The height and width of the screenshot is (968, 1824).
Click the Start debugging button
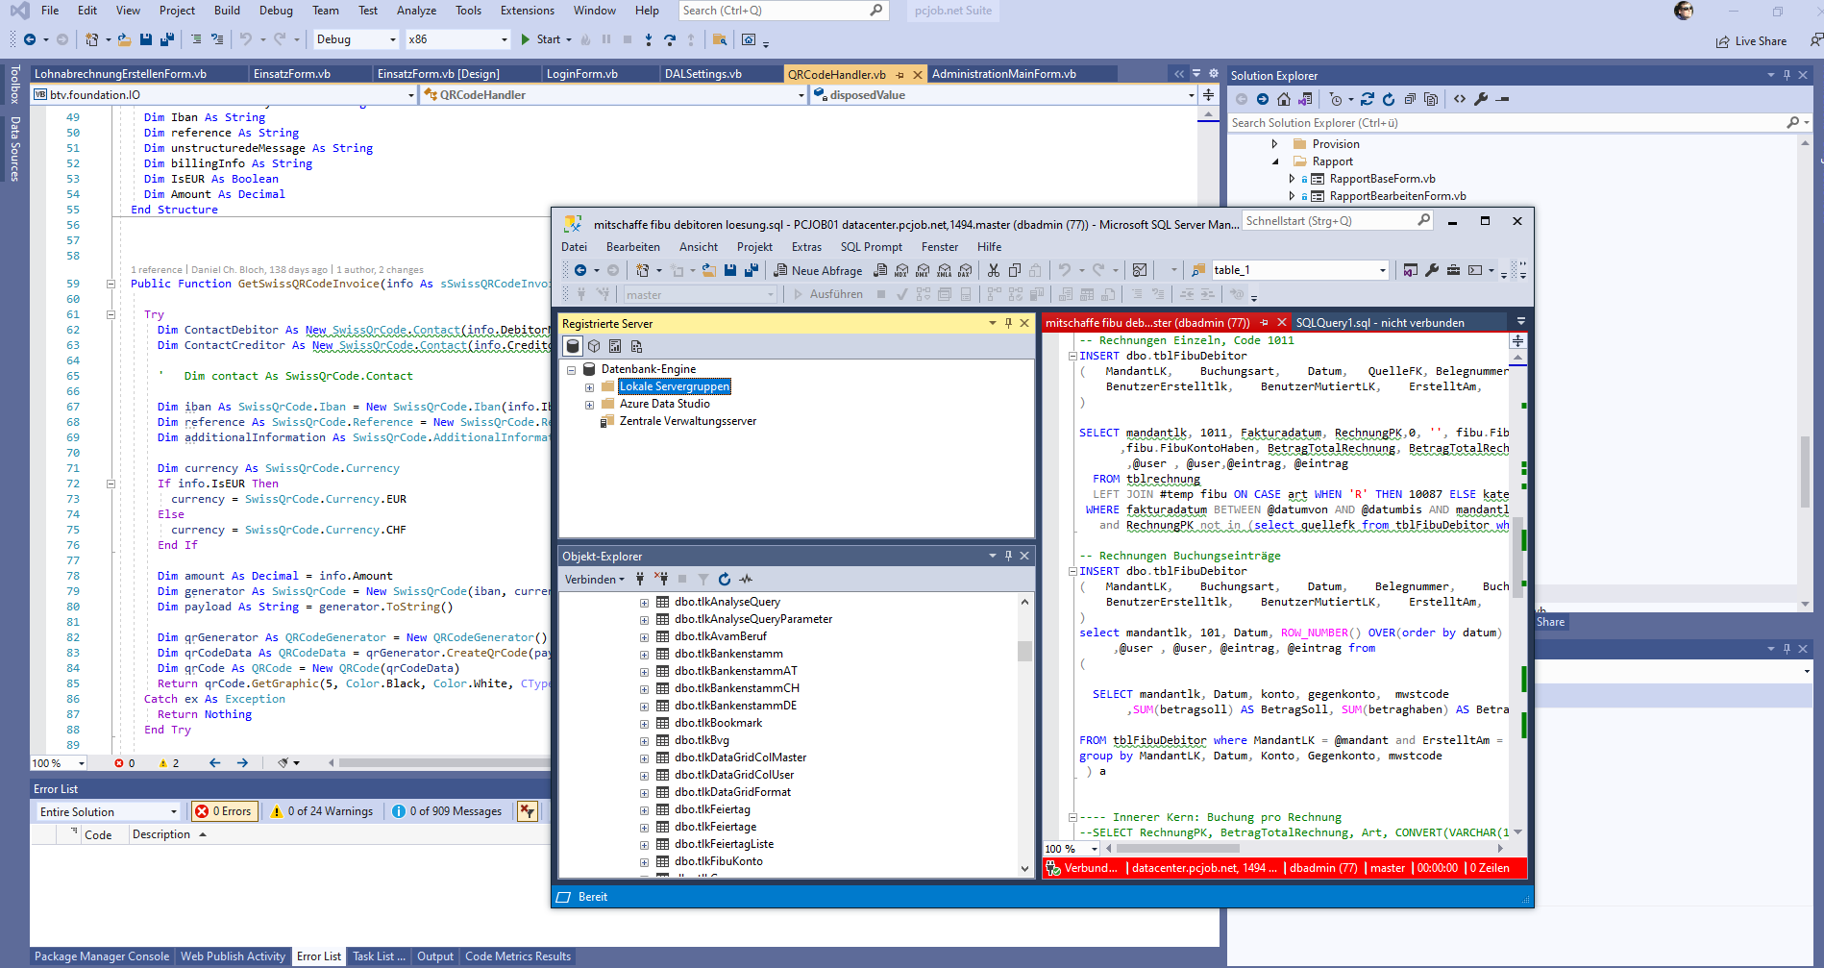(x=540, y=39)
